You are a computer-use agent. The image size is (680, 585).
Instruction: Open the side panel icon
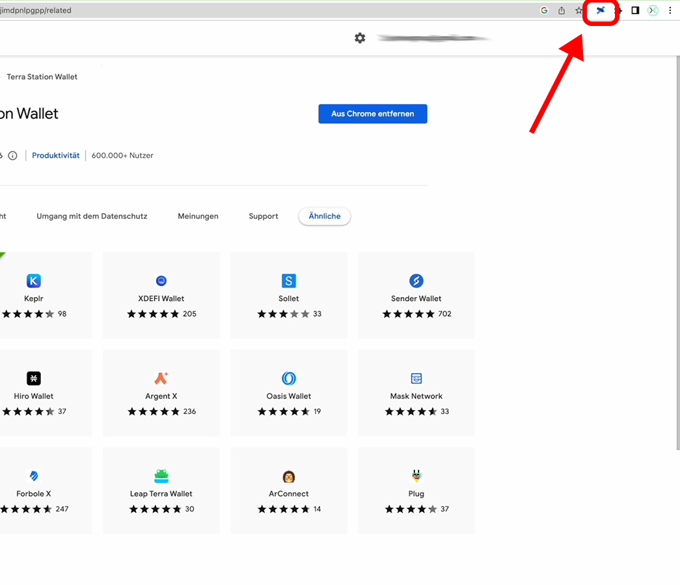635,10
